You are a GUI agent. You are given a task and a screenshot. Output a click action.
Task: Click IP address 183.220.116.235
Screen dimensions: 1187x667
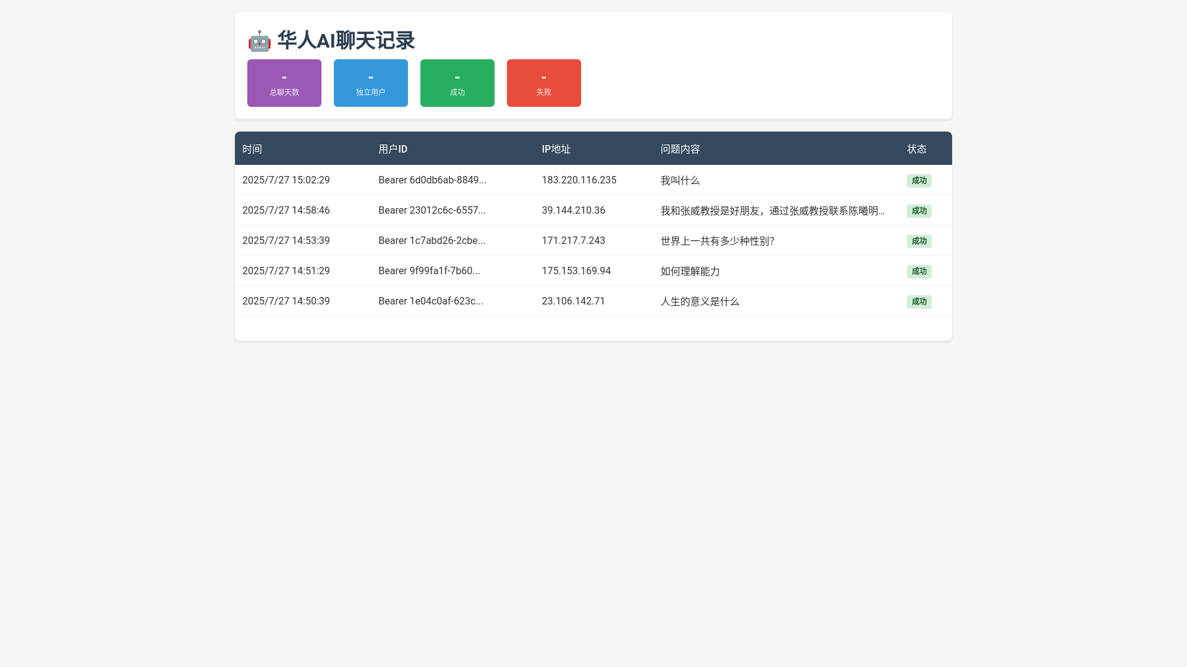click(x=579, y=180)
